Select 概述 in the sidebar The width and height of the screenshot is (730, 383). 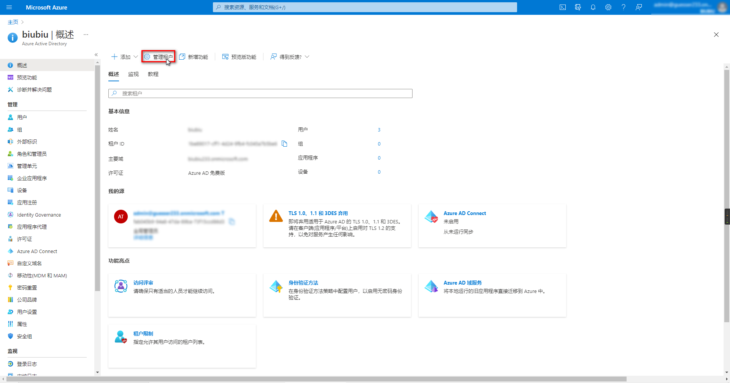47,65
